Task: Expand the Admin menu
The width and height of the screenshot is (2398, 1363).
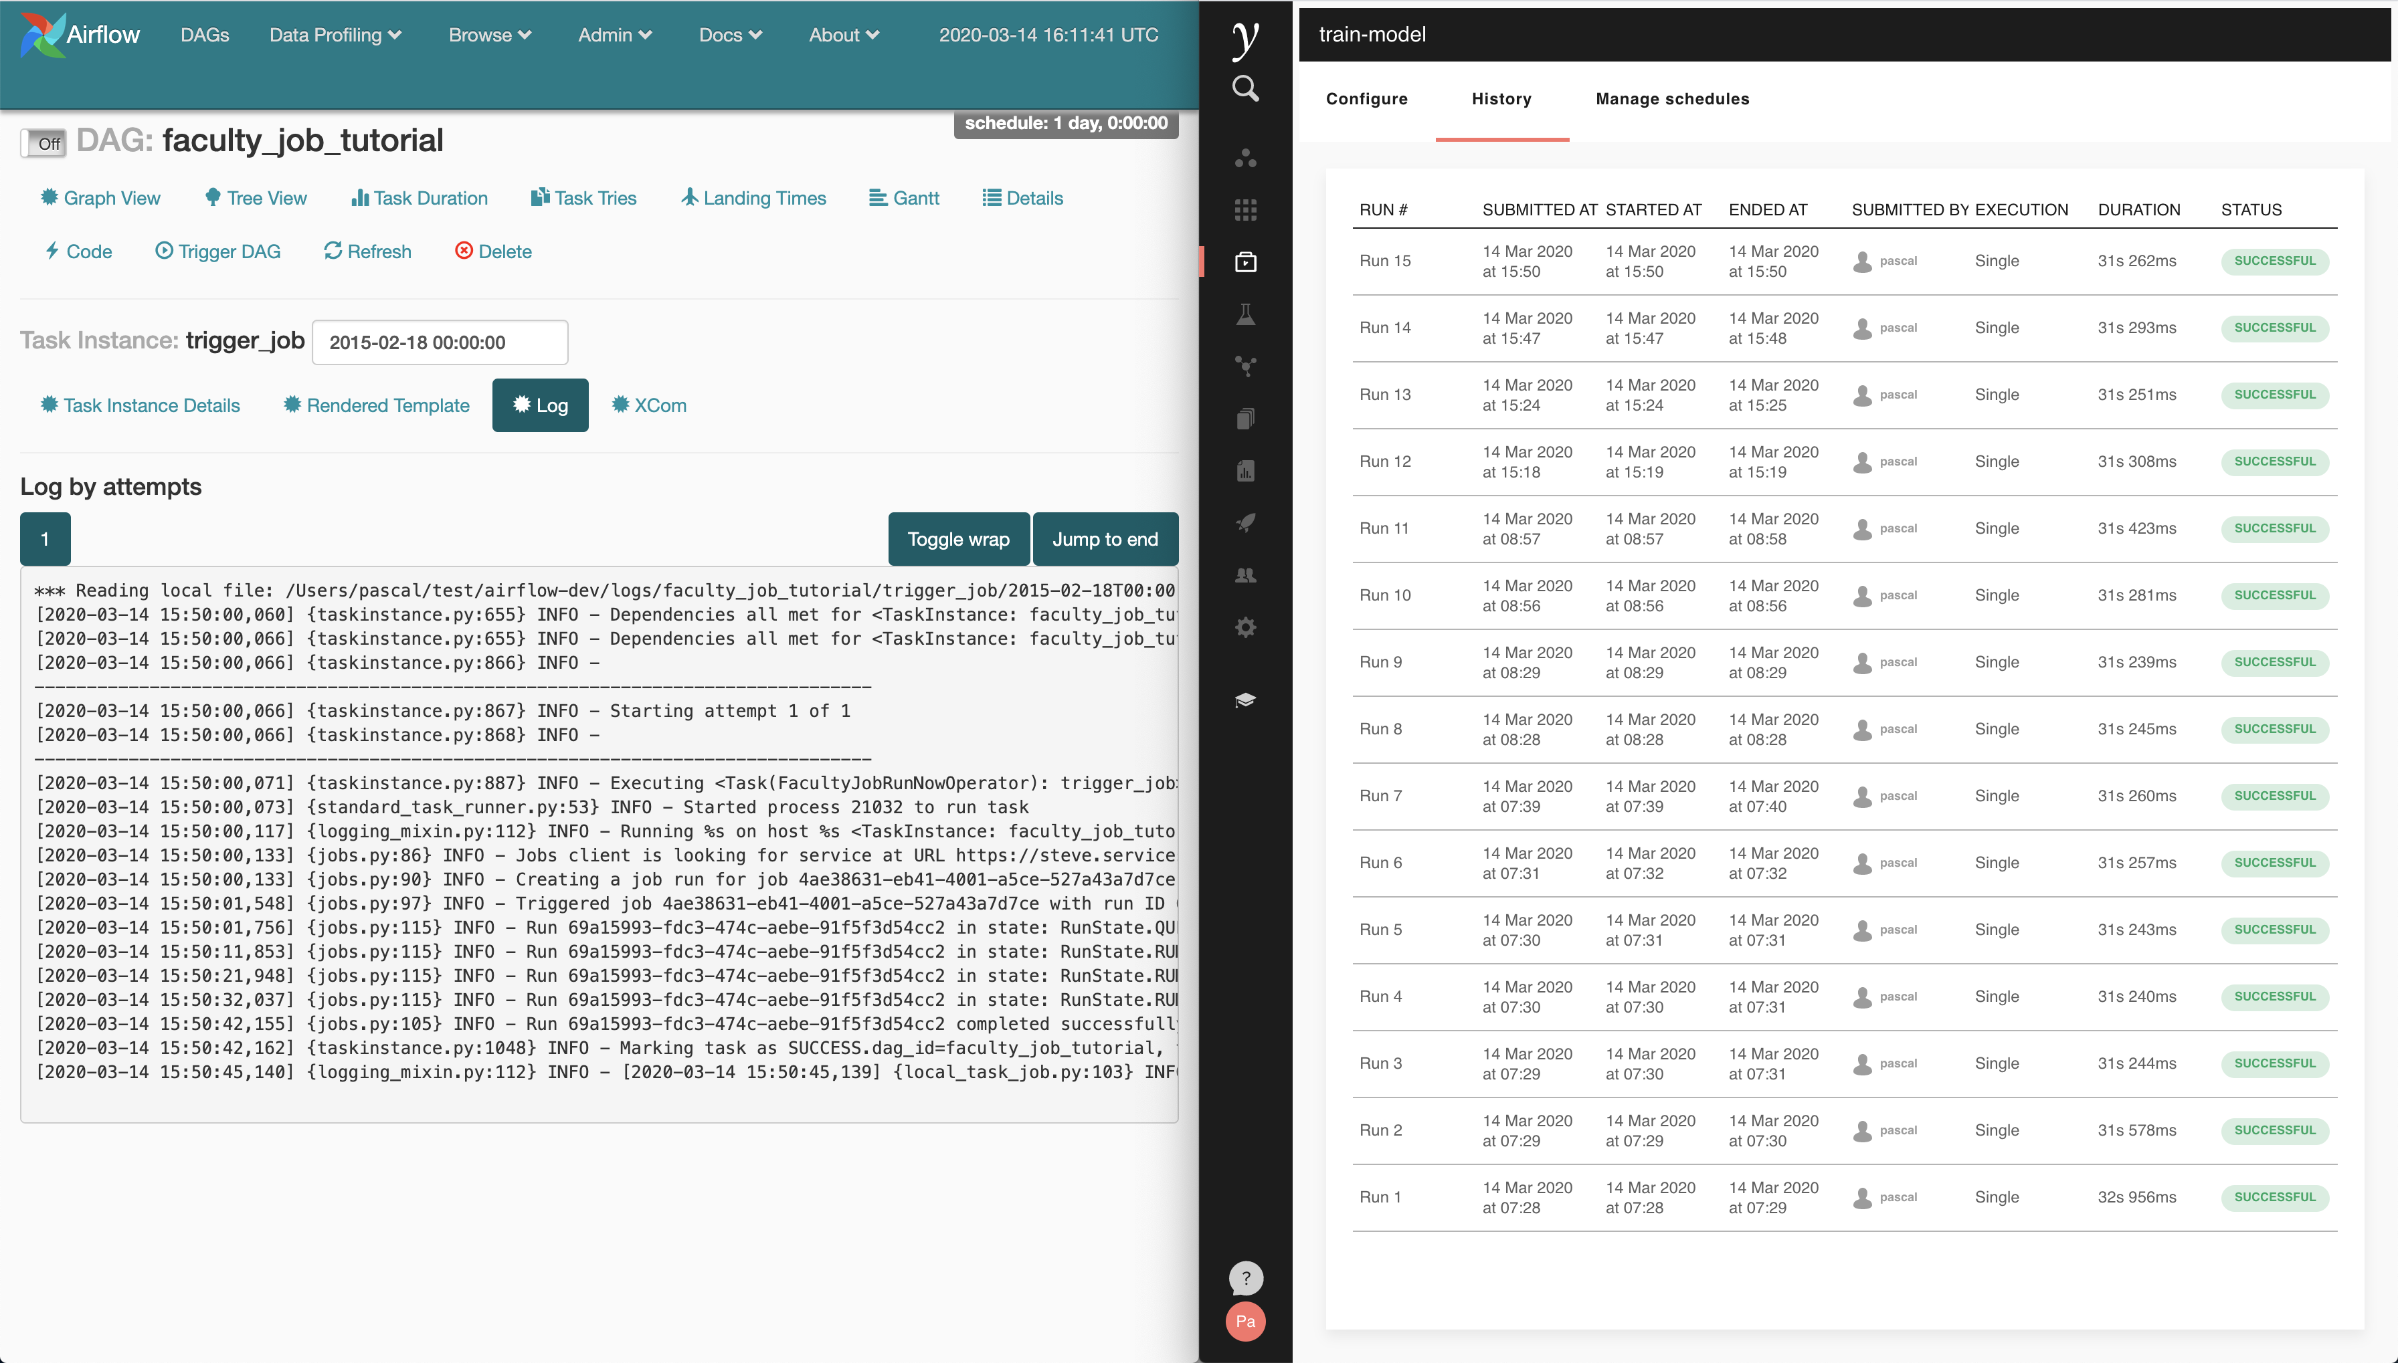Action: pos(614,35)
